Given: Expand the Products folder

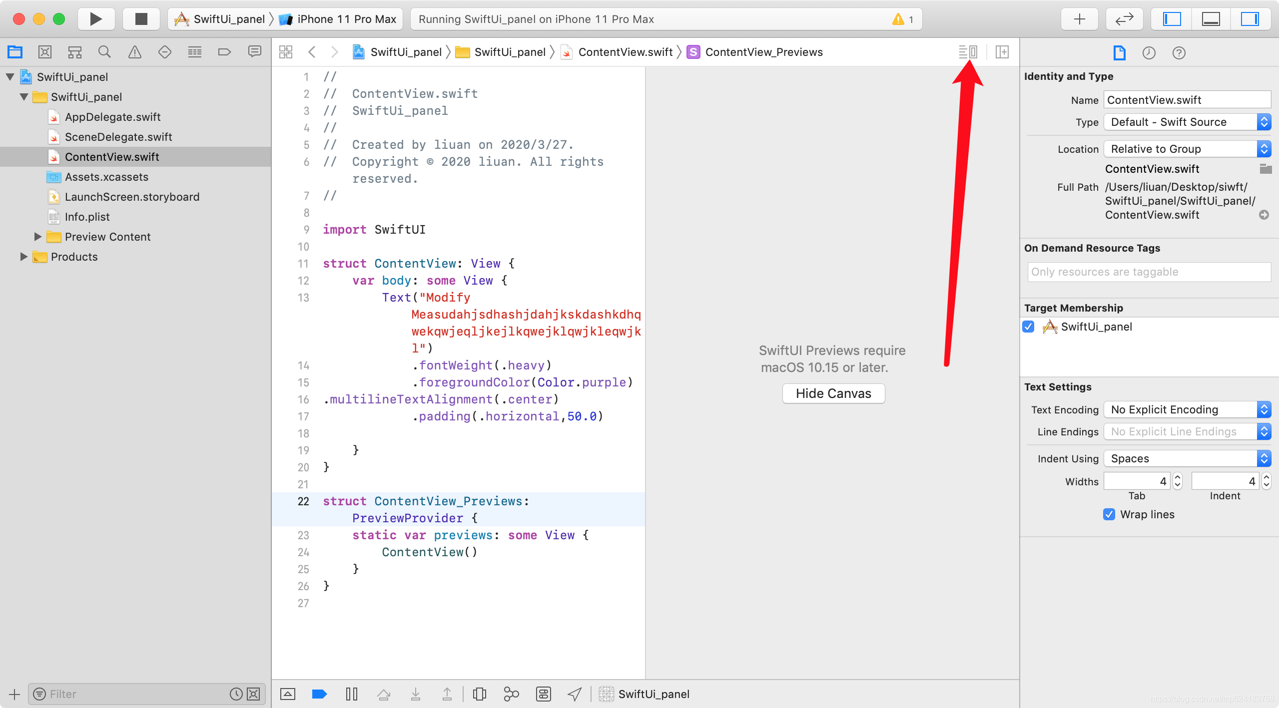Looking at the screenshot, I should [23, 257].
